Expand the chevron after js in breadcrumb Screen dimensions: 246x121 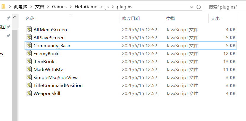pos(113,7)
